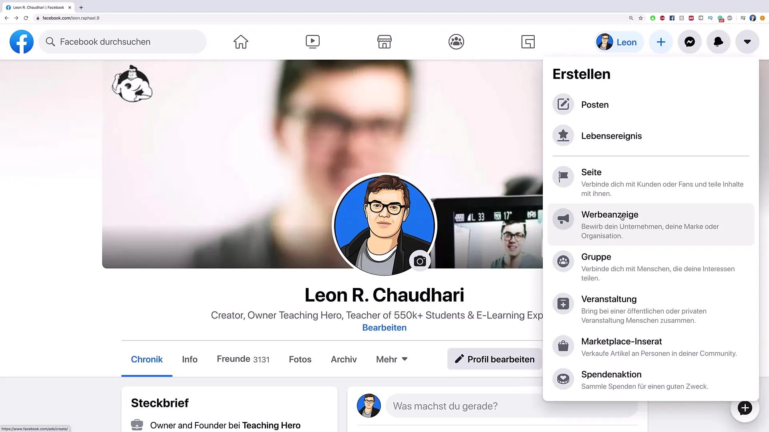Click the Marketplace store icon
769x432 pixels.
(384, 42)
